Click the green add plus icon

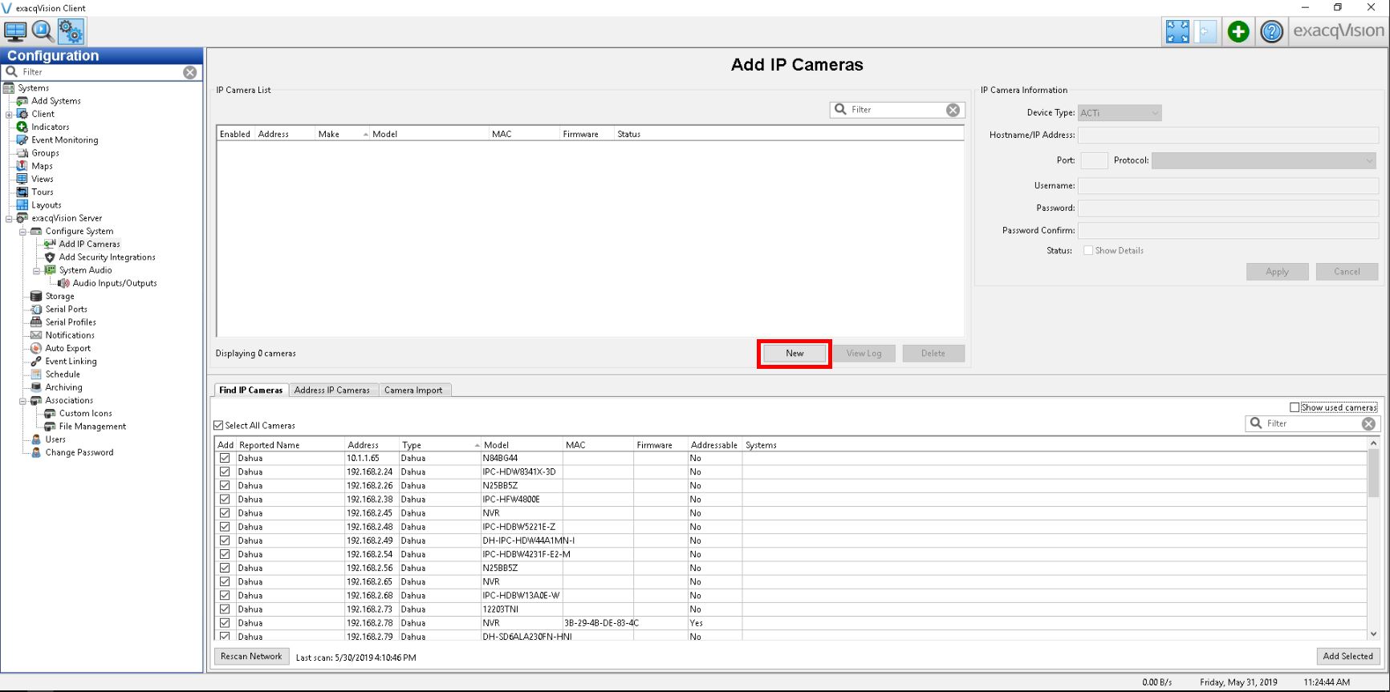(1238, 31)
